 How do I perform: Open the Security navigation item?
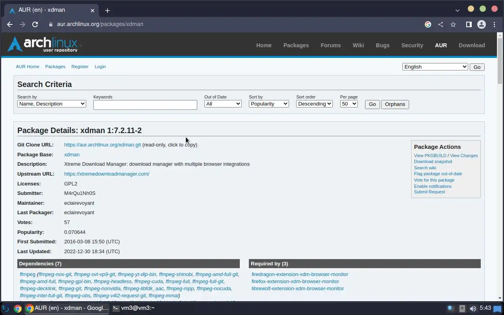click(412, 45)
